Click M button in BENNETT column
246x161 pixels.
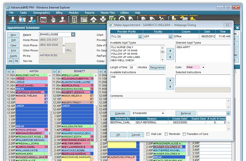click(59, 72)
